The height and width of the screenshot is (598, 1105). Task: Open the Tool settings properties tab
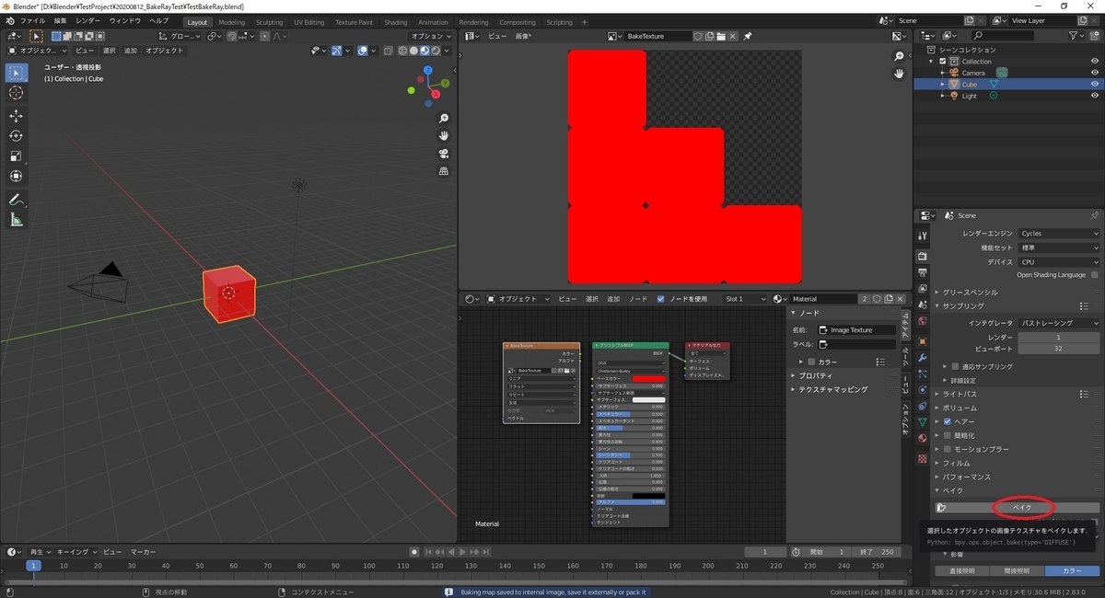tap(923, 236)
